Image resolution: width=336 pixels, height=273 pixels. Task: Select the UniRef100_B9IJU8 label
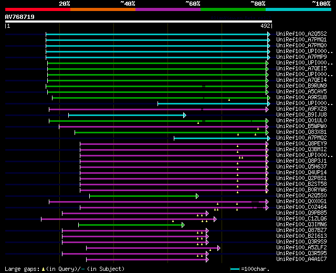point(301,115)
